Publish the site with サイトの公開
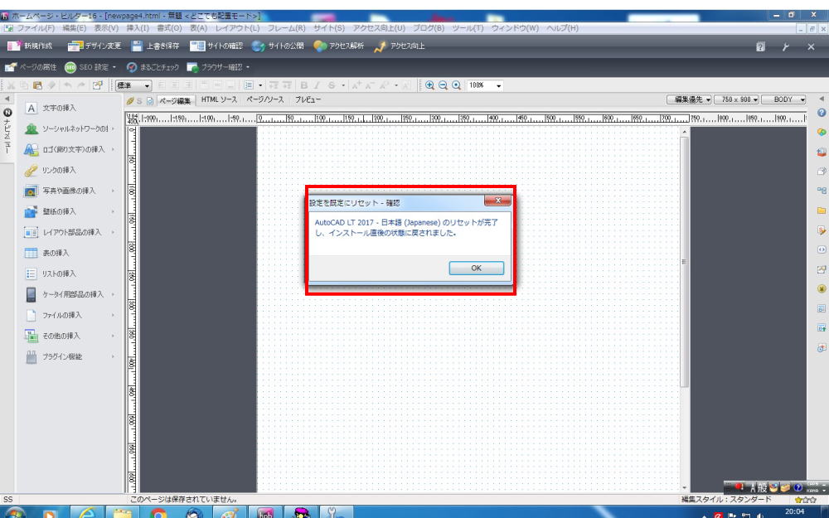 pyautogui.click(x=278, y=46)
